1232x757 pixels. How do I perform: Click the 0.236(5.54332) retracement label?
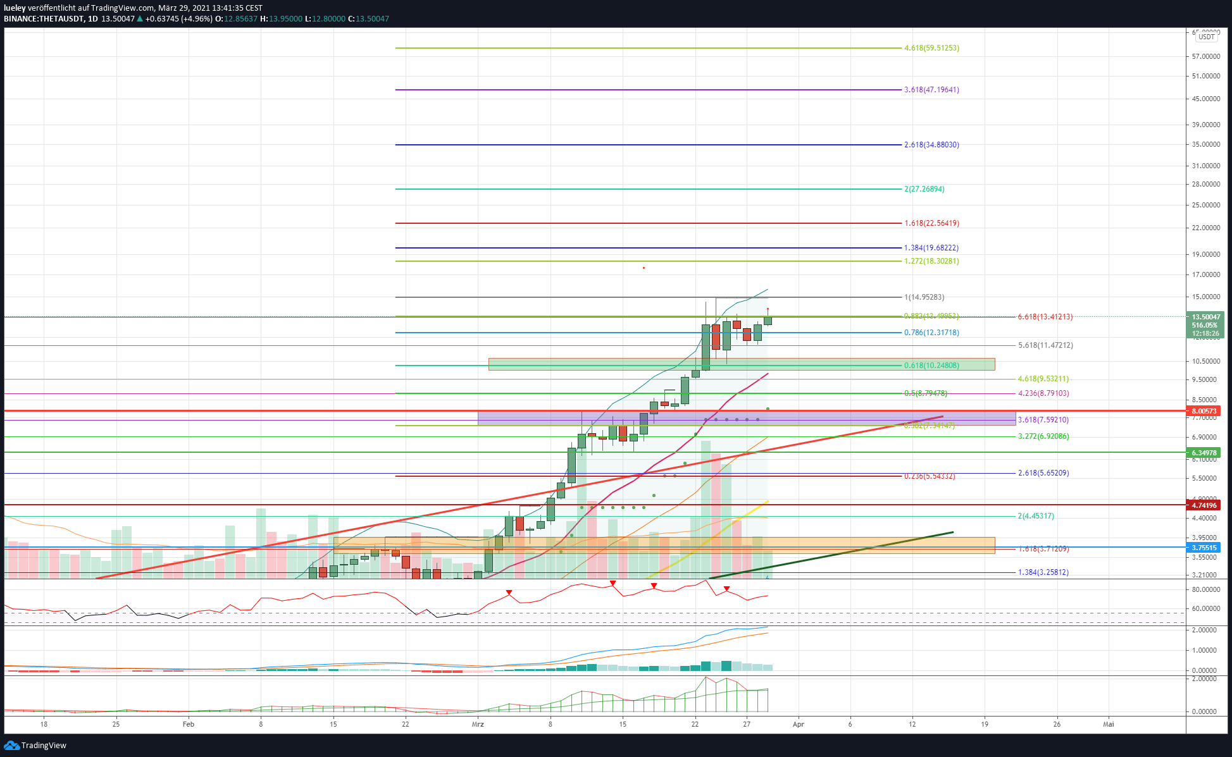click(x=930, y=476)
